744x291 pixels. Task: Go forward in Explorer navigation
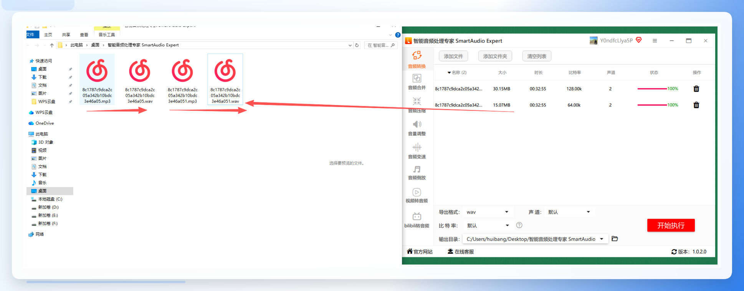pyautogui.click(x=37, y=45)
